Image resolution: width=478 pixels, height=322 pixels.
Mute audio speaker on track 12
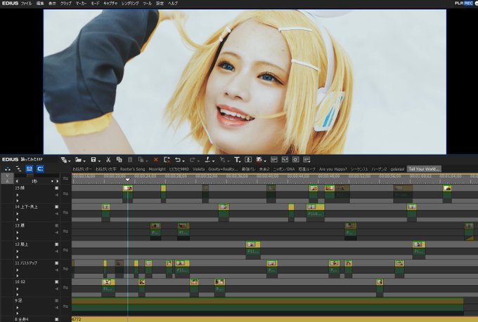pos(56,251)
